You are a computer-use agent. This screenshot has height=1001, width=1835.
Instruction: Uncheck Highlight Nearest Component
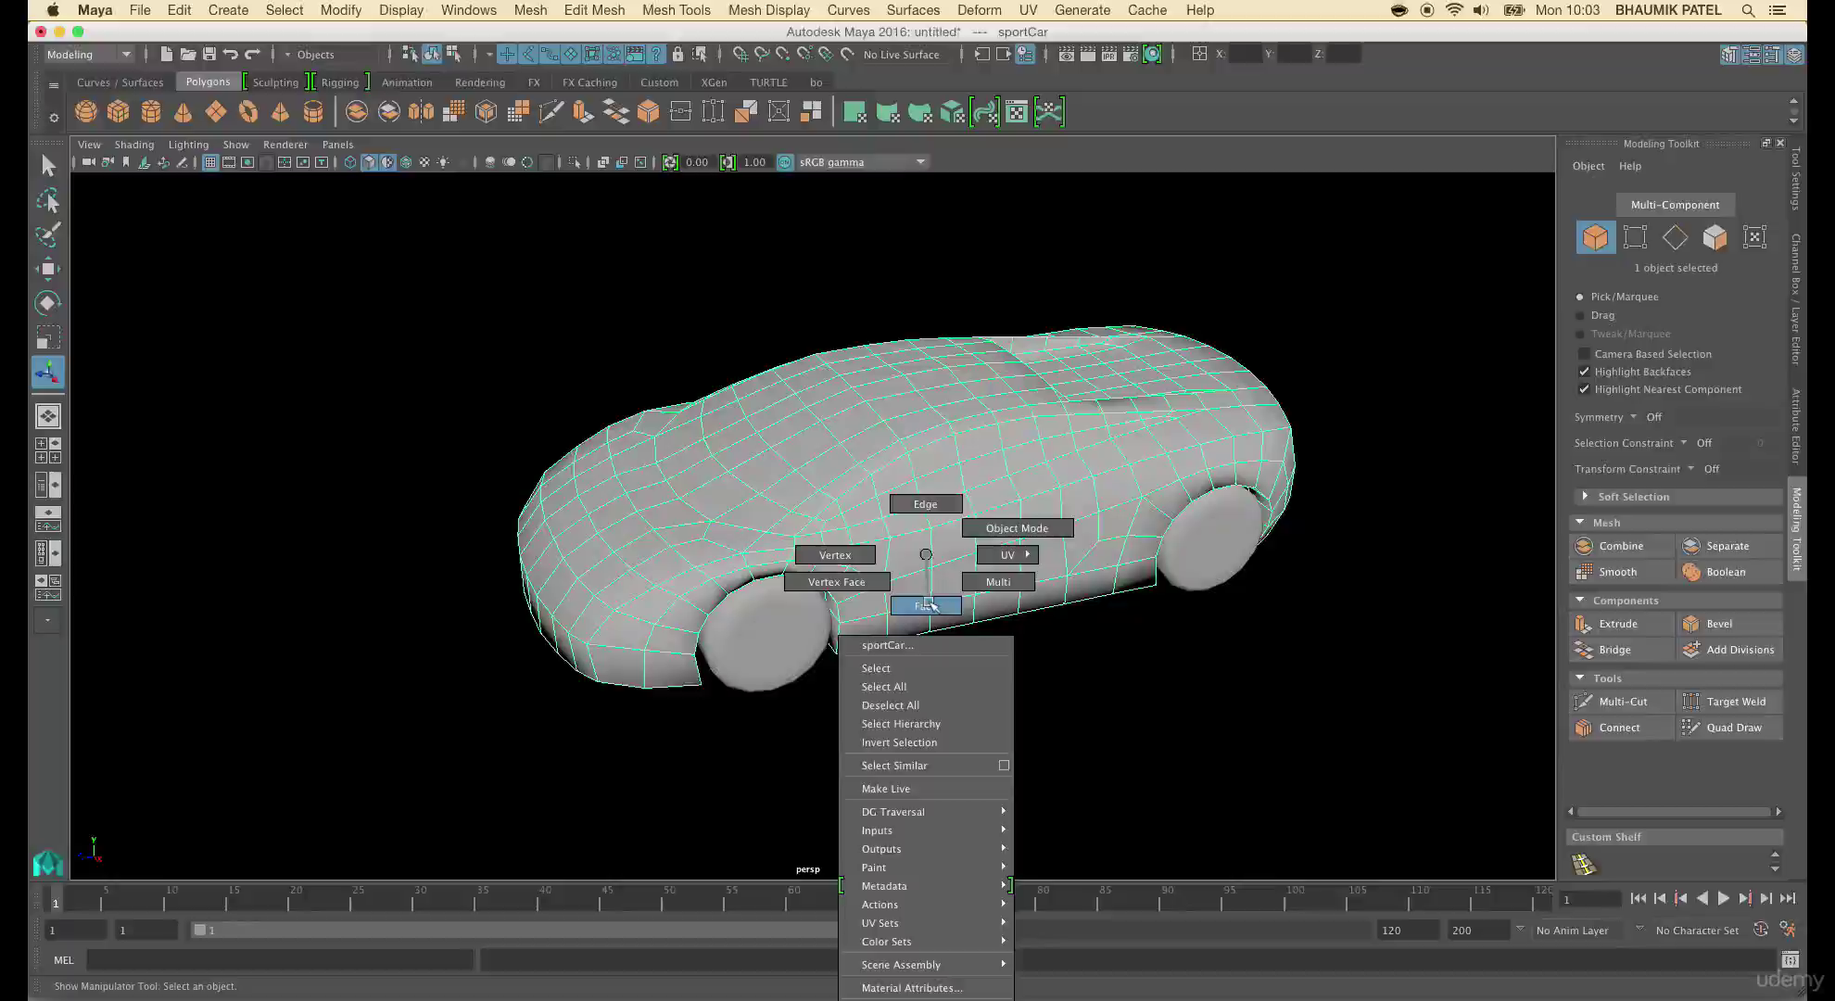coord(1584,389)
